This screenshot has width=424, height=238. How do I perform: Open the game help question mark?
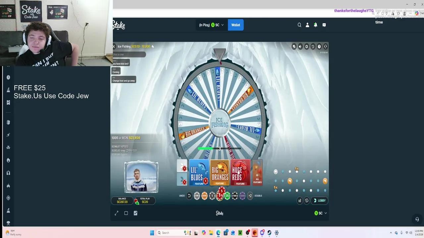pos(319,47)
